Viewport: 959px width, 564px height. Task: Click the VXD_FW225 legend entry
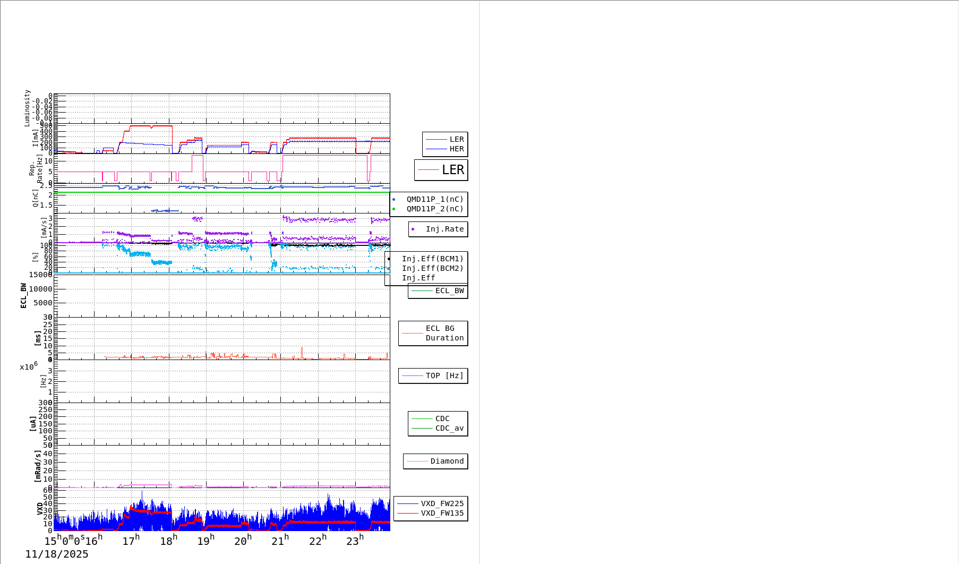(x=442, y=504)
